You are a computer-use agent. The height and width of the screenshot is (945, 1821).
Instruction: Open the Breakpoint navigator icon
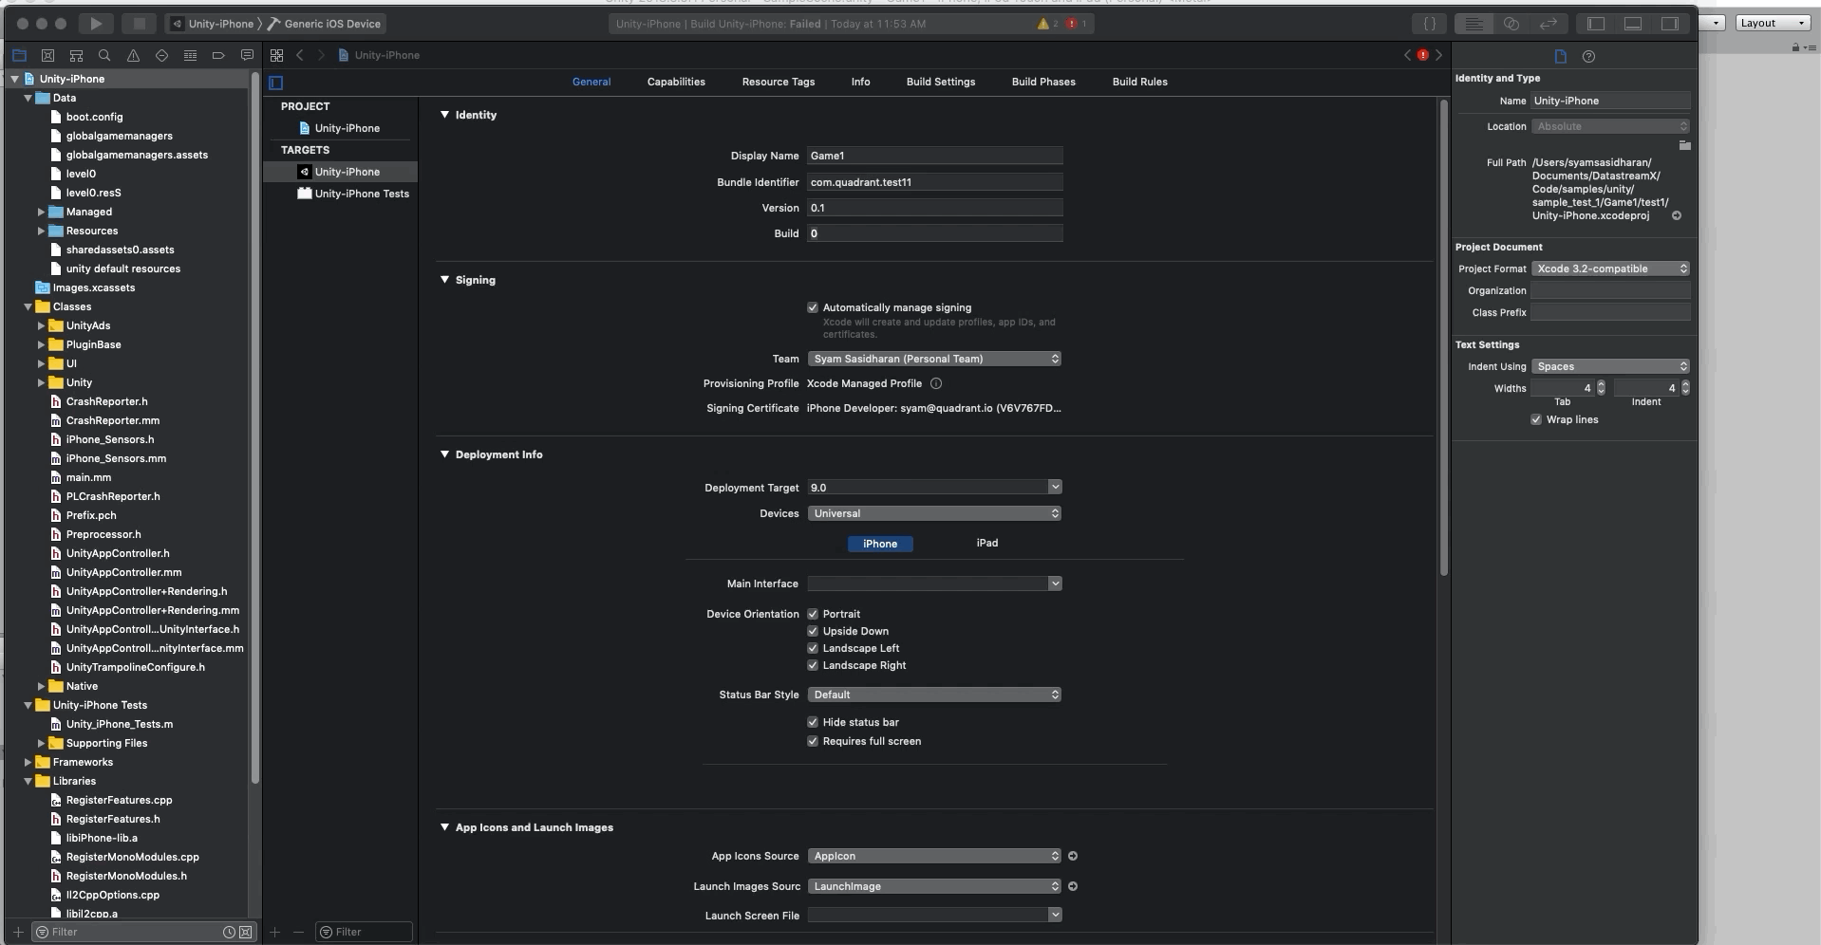tap(218, 55)
